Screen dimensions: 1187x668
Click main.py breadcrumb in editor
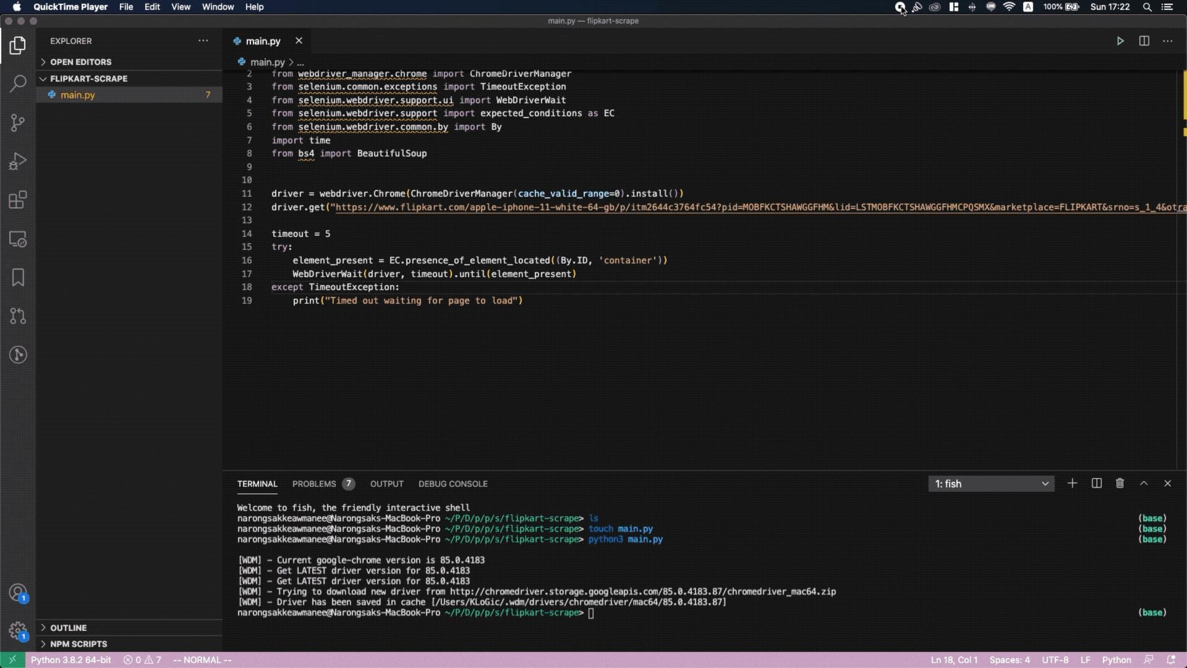point(267,62)
